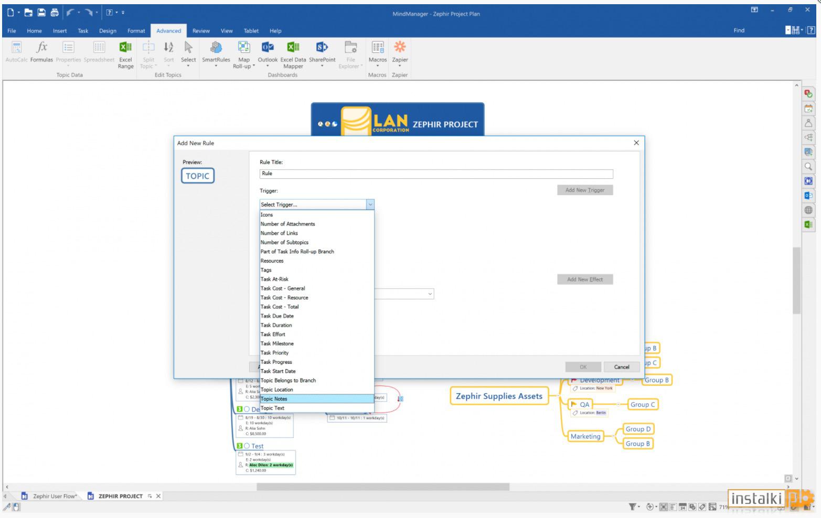The width and height of the screenshot is (821, 518).
Task: Click the Print icon in quick access toolbar
Action: (54, 13)
